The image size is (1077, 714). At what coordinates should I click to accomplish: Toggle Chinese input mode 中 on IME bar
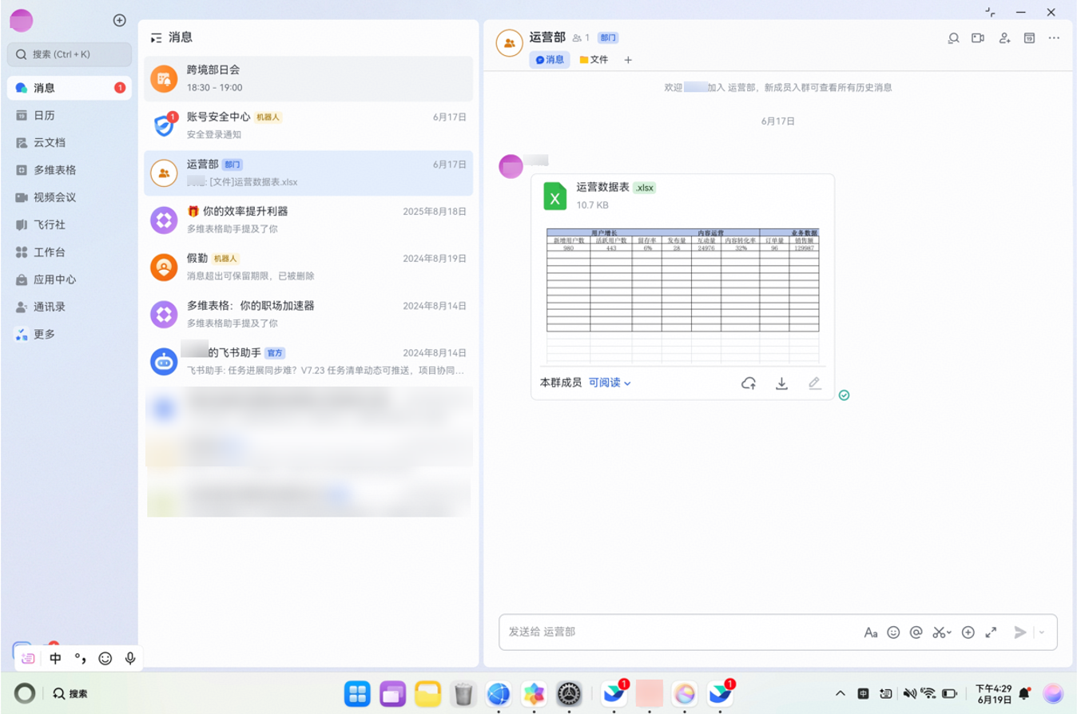pyautogui.click(x=55, y=659)
